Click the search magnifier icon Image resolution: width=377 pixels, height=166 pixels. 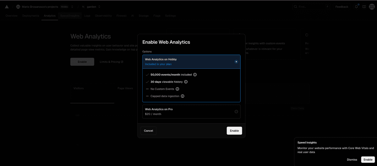(296, 7)
